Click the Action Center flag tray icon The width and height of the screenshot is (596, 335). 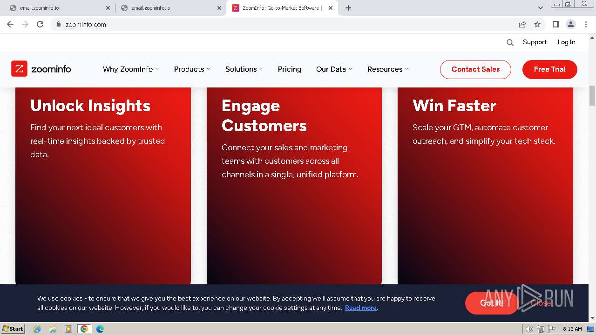pos(552,329)
